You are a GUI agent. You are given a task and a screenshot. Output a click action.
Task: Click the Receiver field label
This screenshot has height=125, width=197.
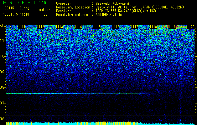pos(64,11)
